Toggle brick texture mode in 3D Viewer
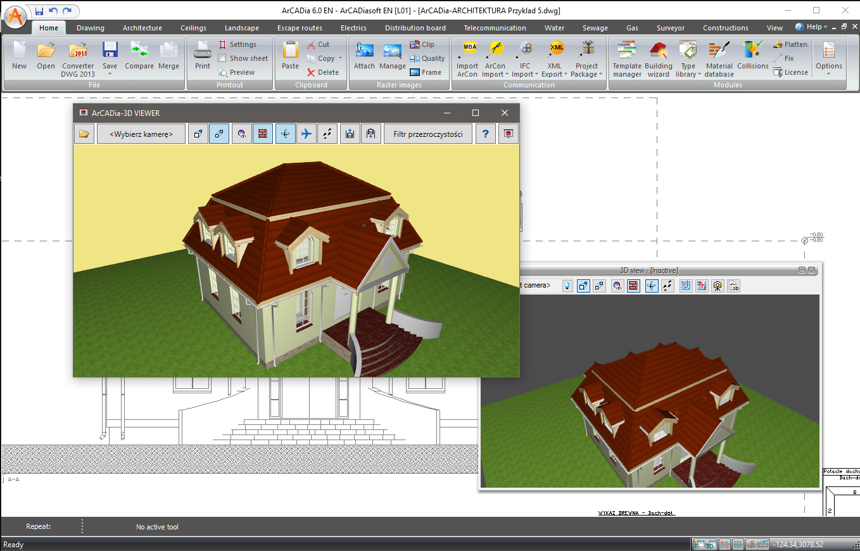This screenshot has width=860, height=551. click(263, 134)
